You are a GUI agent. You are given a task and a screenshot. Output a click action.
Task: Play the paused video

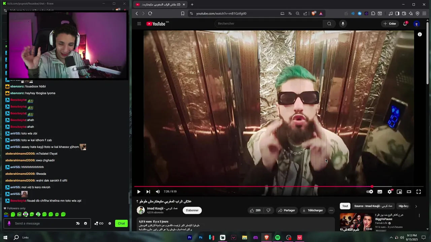coord(139,192)
